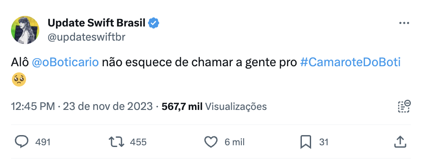Click the 6 mil likes count
The height and width of the screenshot is (166, 421).
tap(235, 142)
